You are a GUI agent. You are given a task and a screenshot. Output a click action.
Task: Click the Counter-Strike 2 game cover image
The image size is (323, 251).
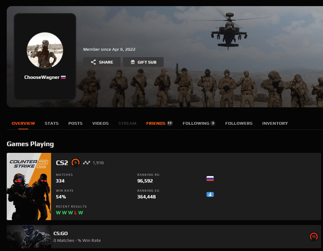click(29, 186)
